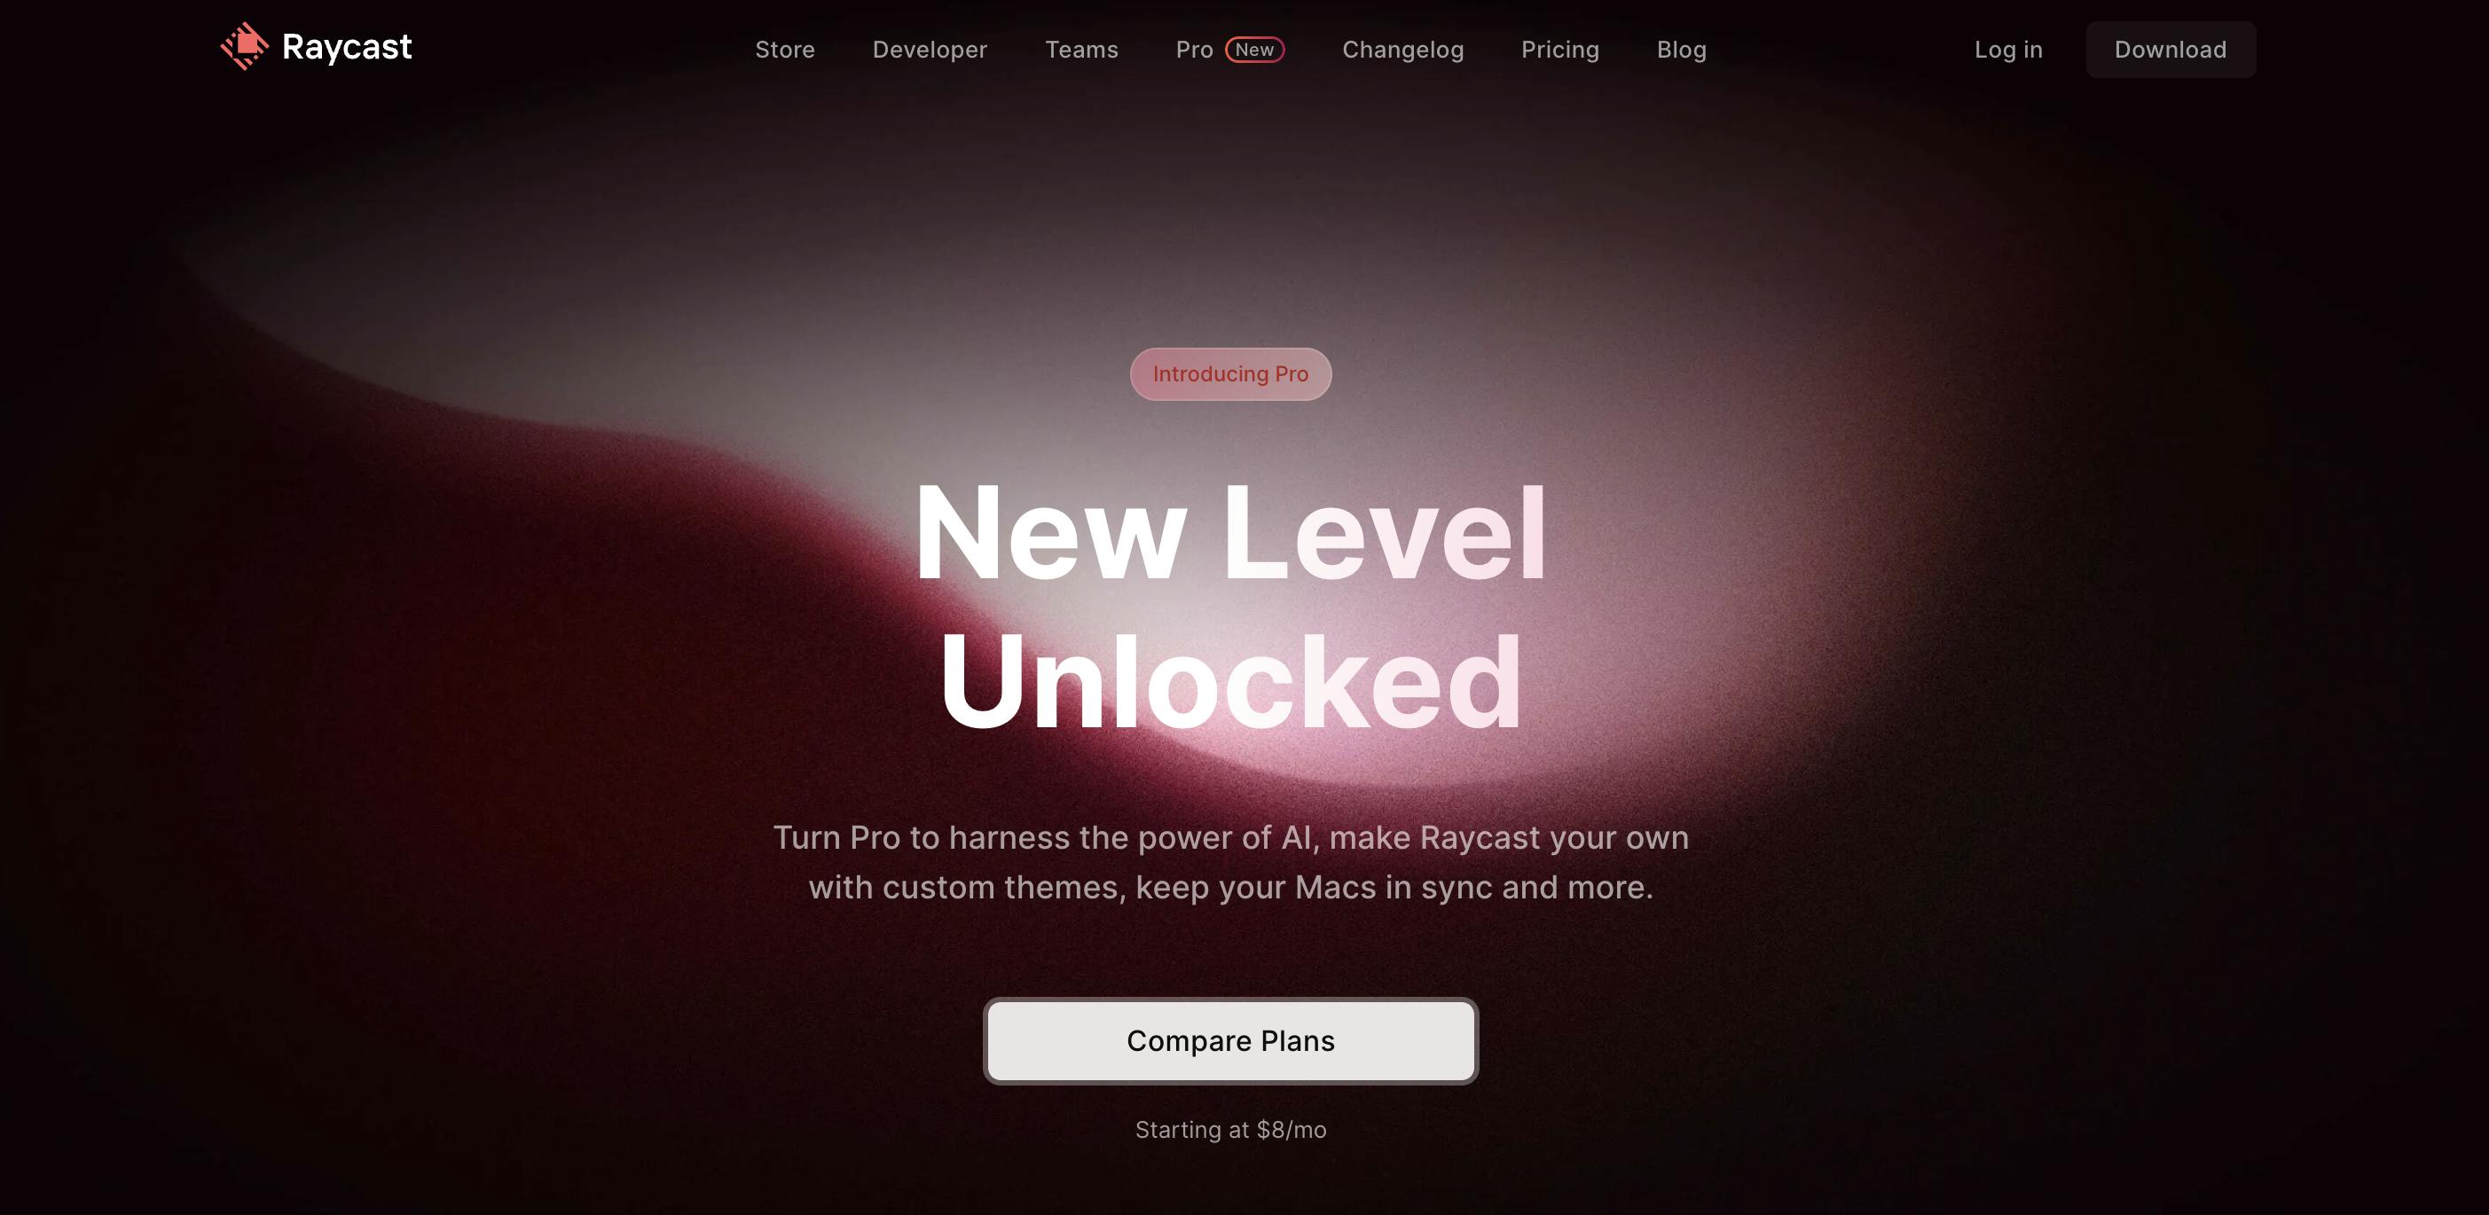This screenshot has width=2489, height=1215.
Task: Click the "Turn Pro to harness" description line
Action: click(x=1230, y=837)
